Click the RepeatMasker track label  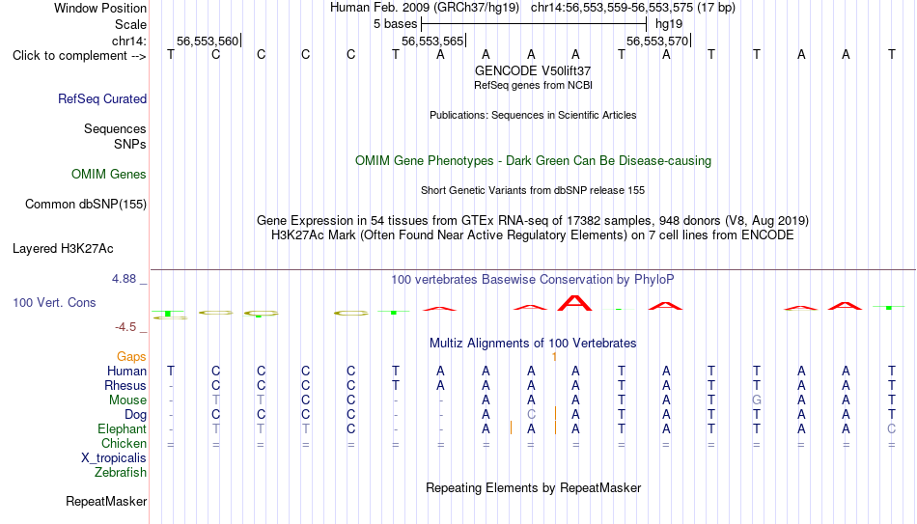(106, 501)
